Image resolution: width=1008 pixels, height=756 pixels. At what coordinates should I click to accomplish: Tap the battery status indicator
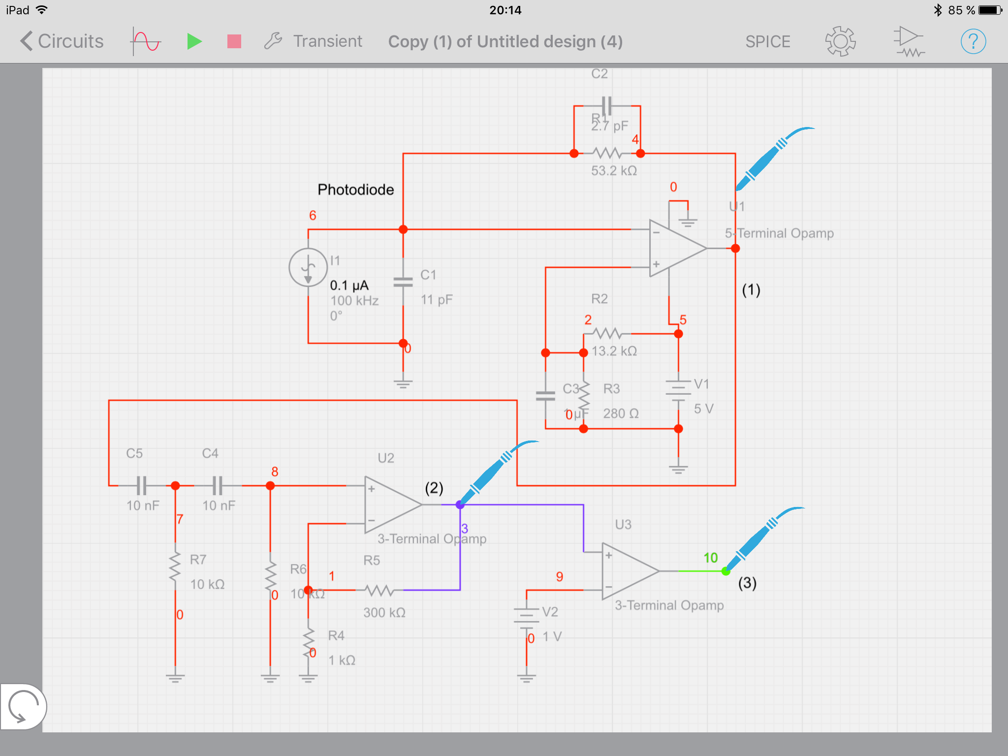coord(991,10)
